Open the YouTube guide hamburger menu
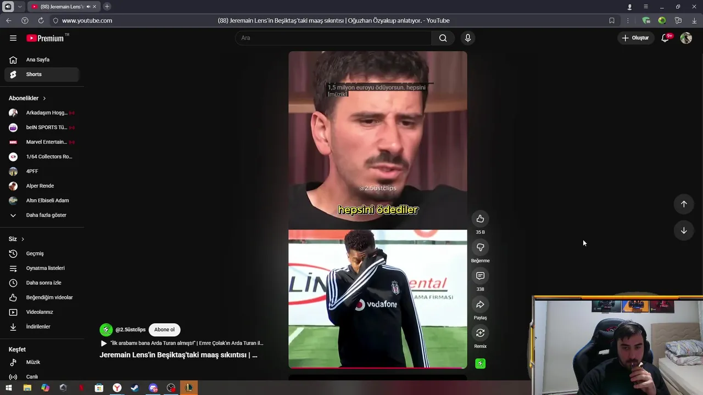703x395 pixels. 13,38
